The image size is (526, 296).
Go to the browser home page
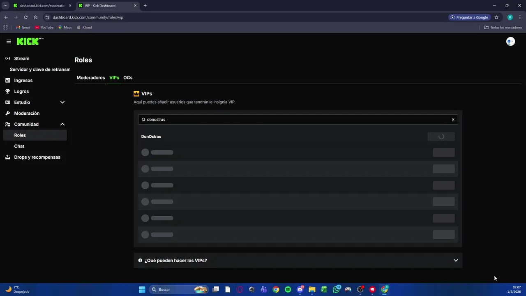pos(35,17)
